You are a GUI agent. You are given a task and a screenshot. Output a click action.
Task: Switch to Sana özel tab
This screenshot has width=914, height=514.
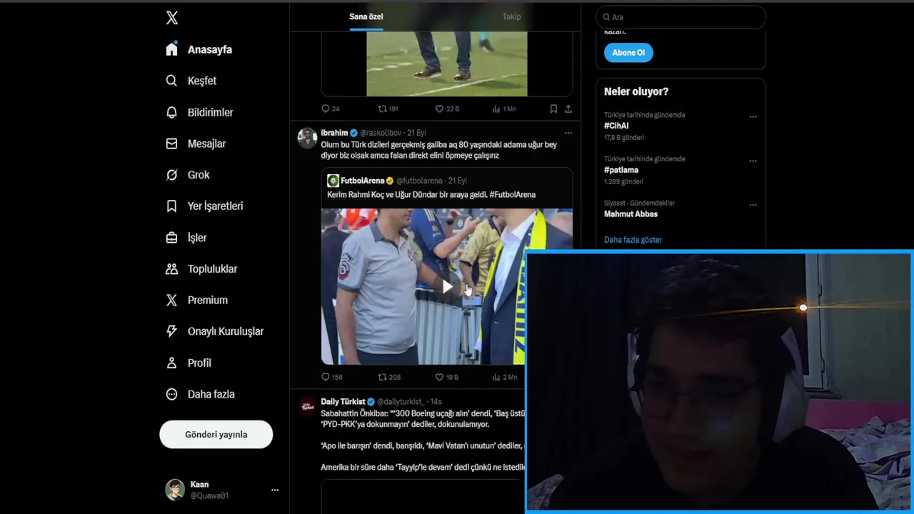(x=366, y=16)
